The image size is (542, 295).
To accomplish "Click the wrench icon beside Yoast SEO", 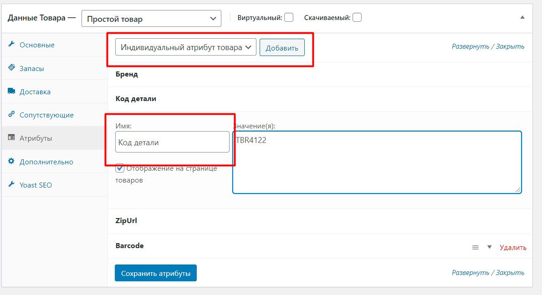I will click(11, 185).
